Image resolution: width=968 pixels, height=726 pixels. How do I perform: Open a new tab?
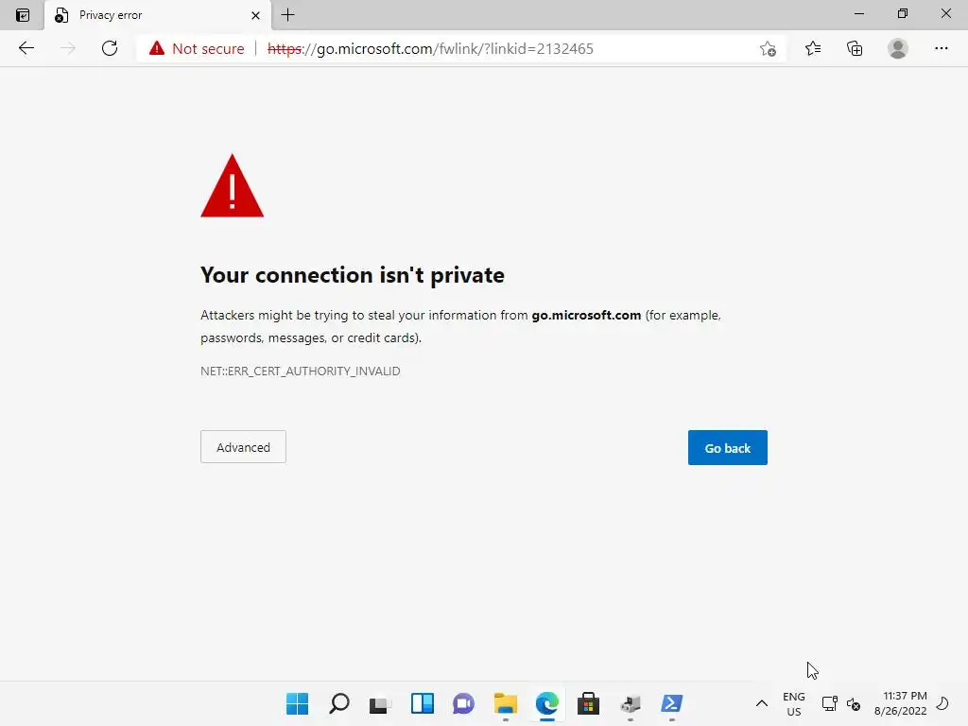(287, 15)
